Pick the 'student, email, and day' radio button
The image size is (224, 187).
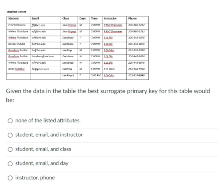tap(10, 164)
